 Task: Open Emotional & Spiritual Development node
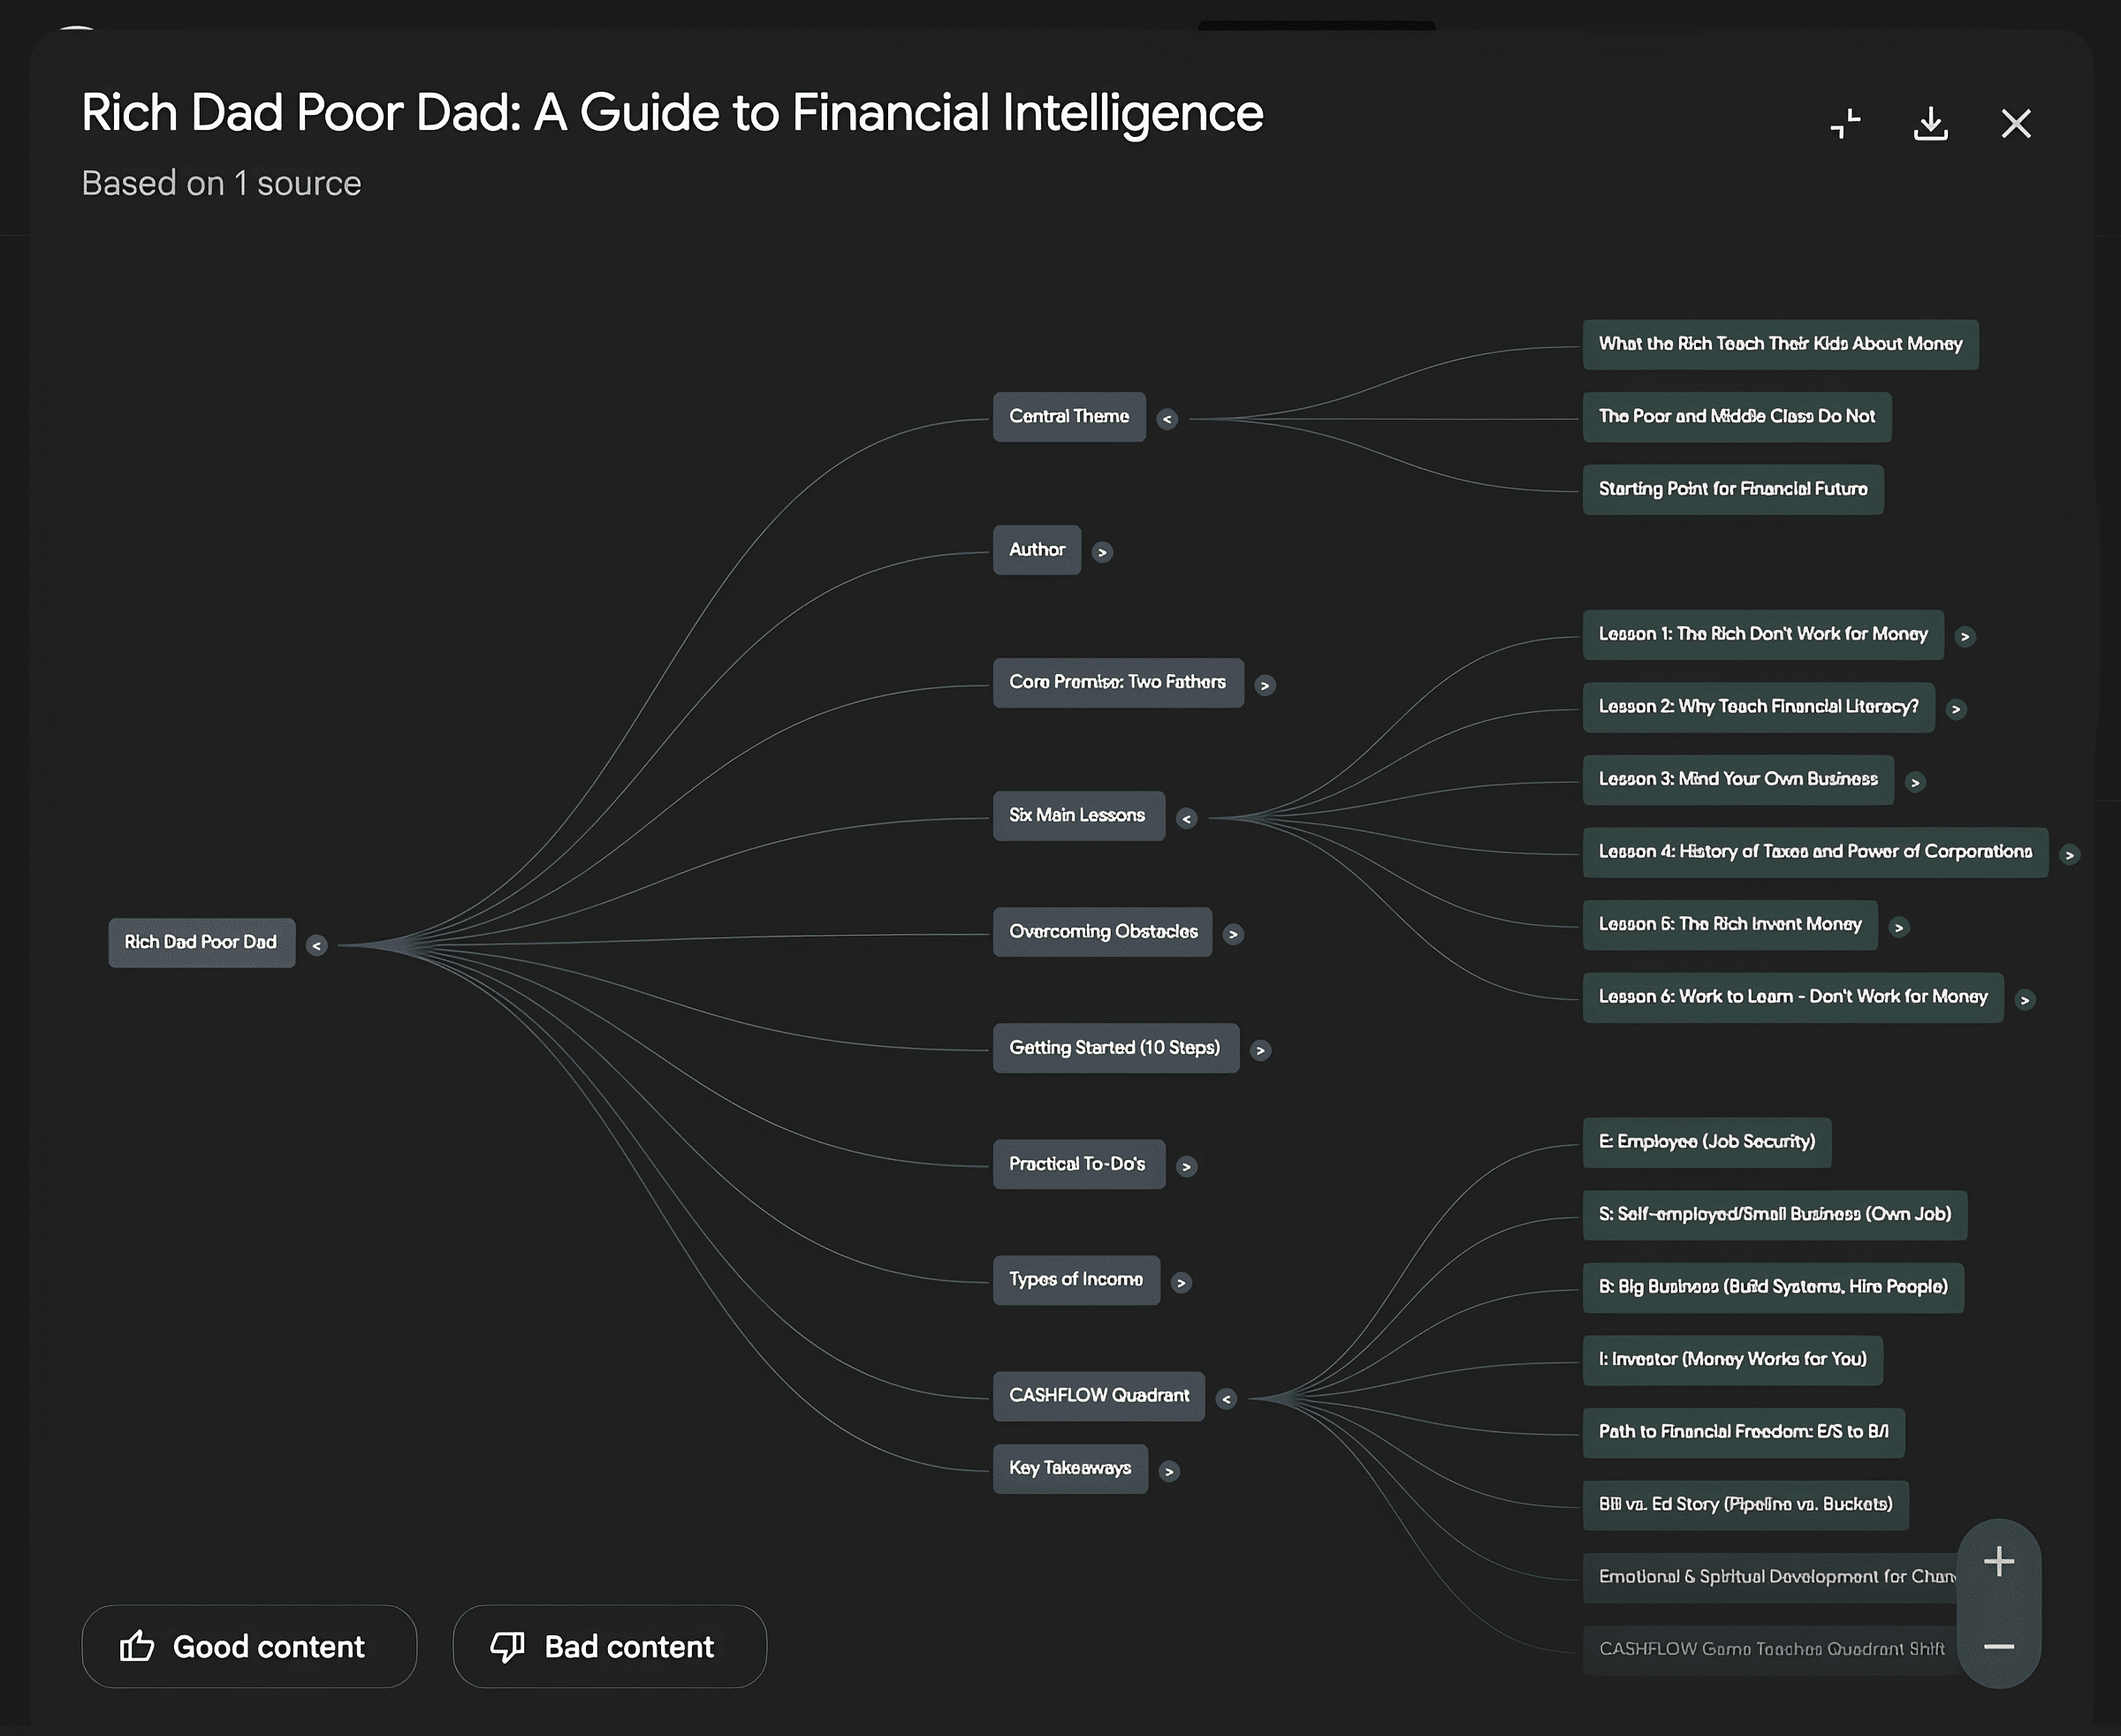[1771, 1577]
